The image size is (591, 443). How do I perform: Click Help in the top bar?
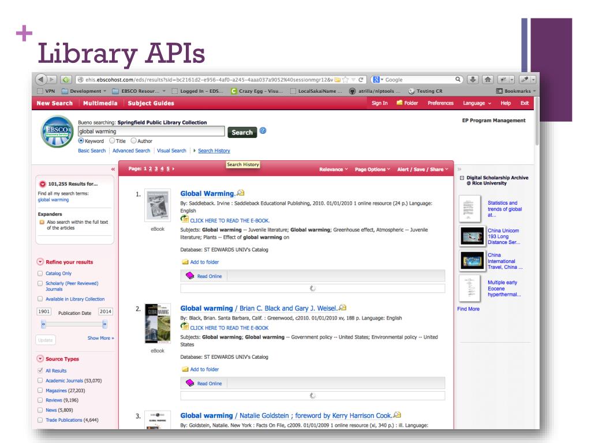tap(506, 103)
